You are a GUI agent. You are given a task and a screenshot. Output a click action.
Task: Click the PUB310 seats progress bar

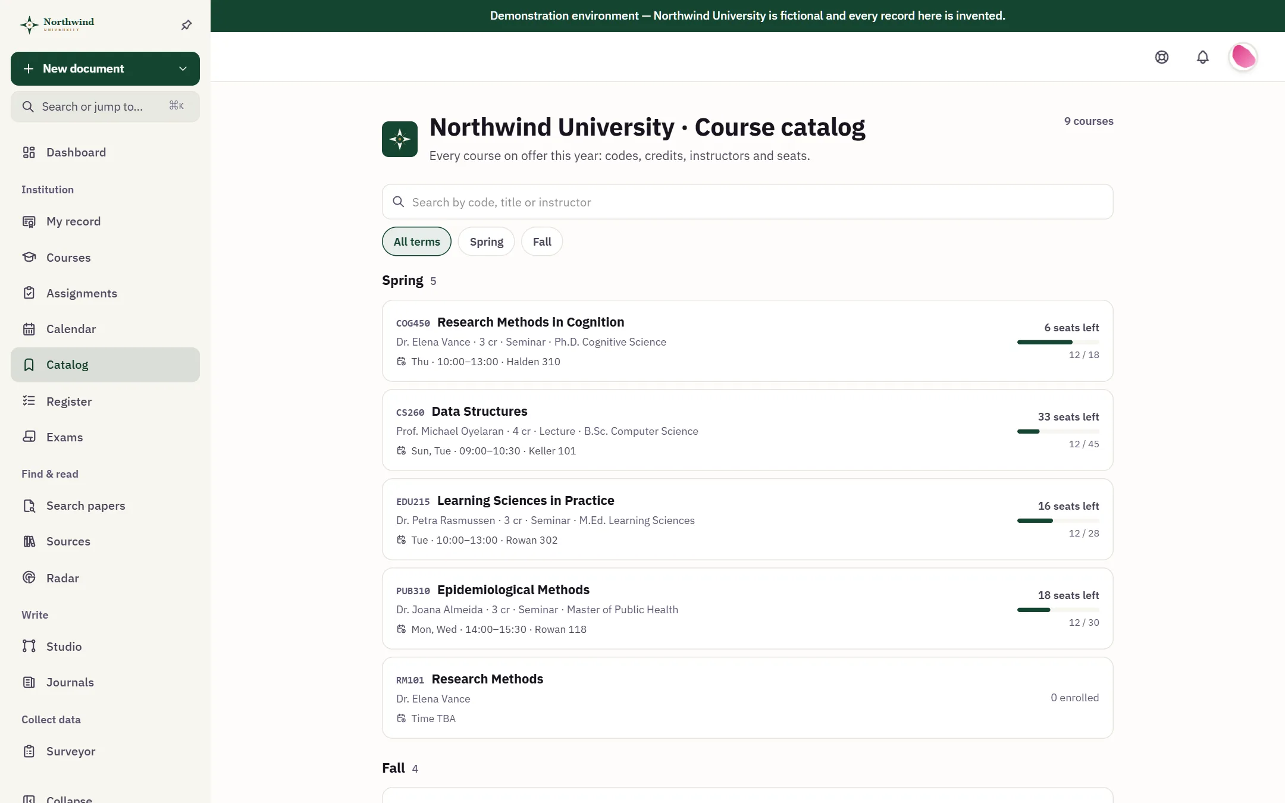click(x=1058, y=610)
